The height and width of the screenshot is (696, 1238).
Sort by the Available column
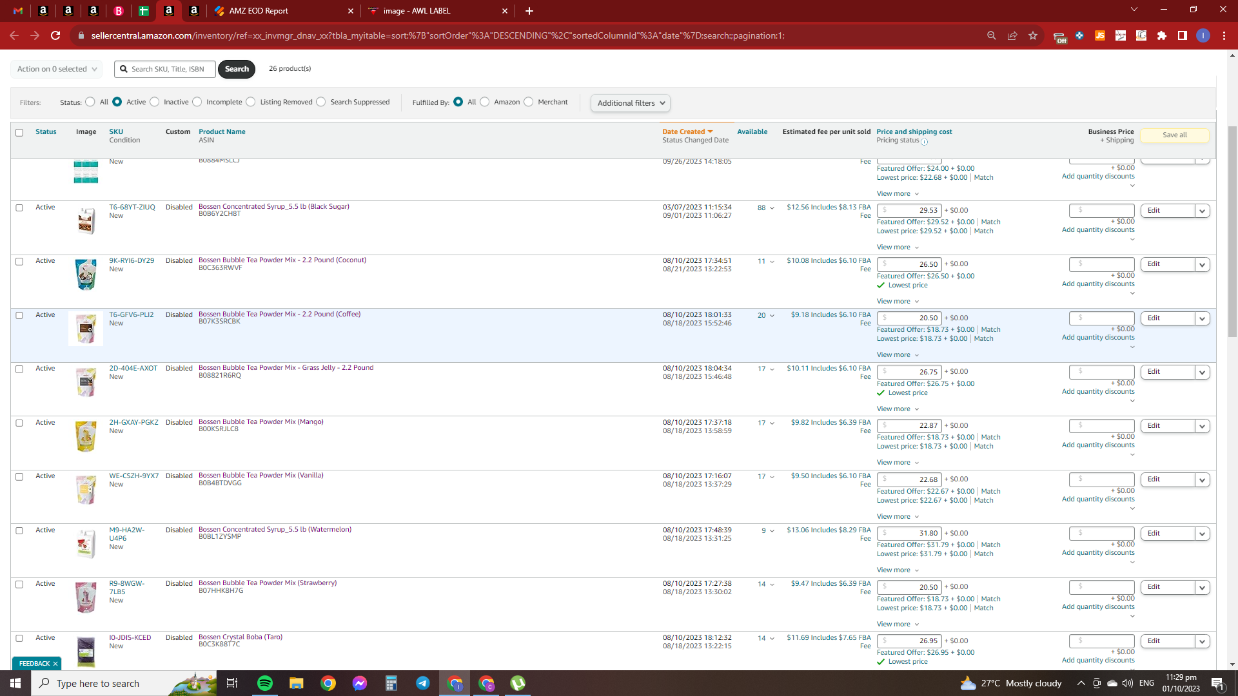pos(752,131)
